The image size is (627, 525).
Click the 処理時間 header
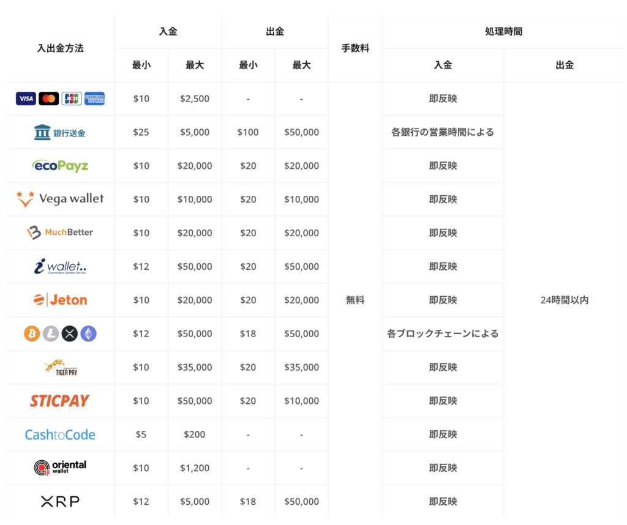tap(503, 32)
